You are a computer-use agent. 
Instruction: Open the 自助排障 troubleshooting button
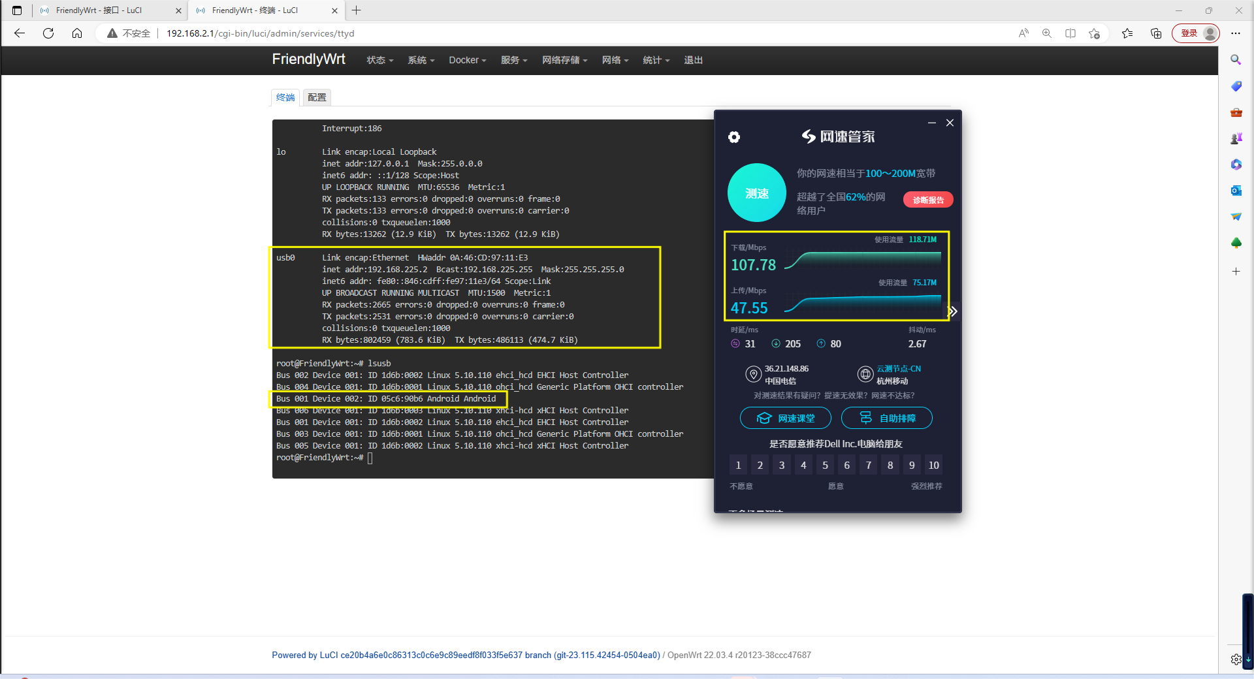coord(887,418)
